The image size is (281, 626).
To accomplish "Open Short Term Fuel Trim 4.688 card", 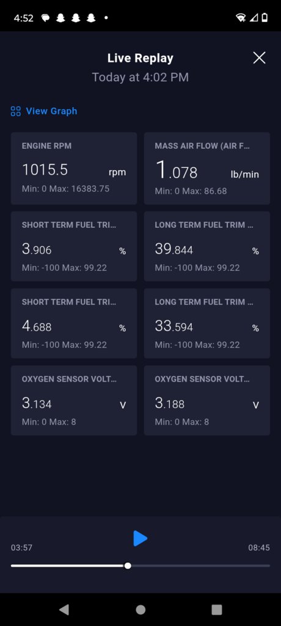I will pos(74,323).
